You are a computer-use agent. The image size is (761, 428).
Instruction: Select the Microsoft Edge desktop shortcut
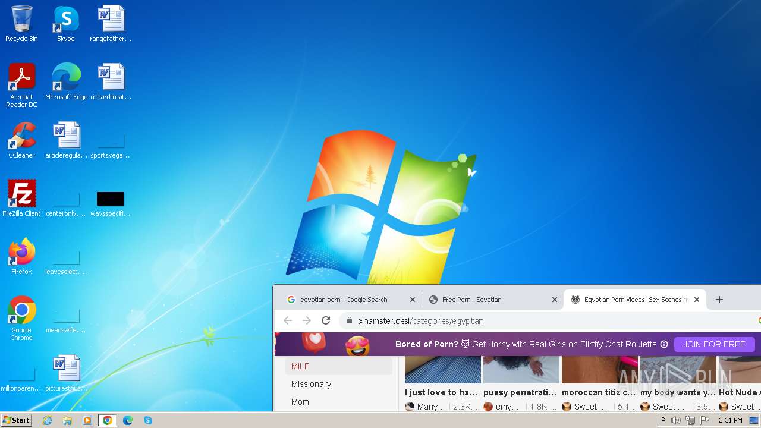pos(66,81)
